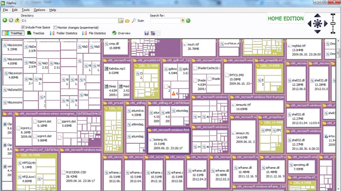Enable Monitor changes (experimental)

(55, 28)
